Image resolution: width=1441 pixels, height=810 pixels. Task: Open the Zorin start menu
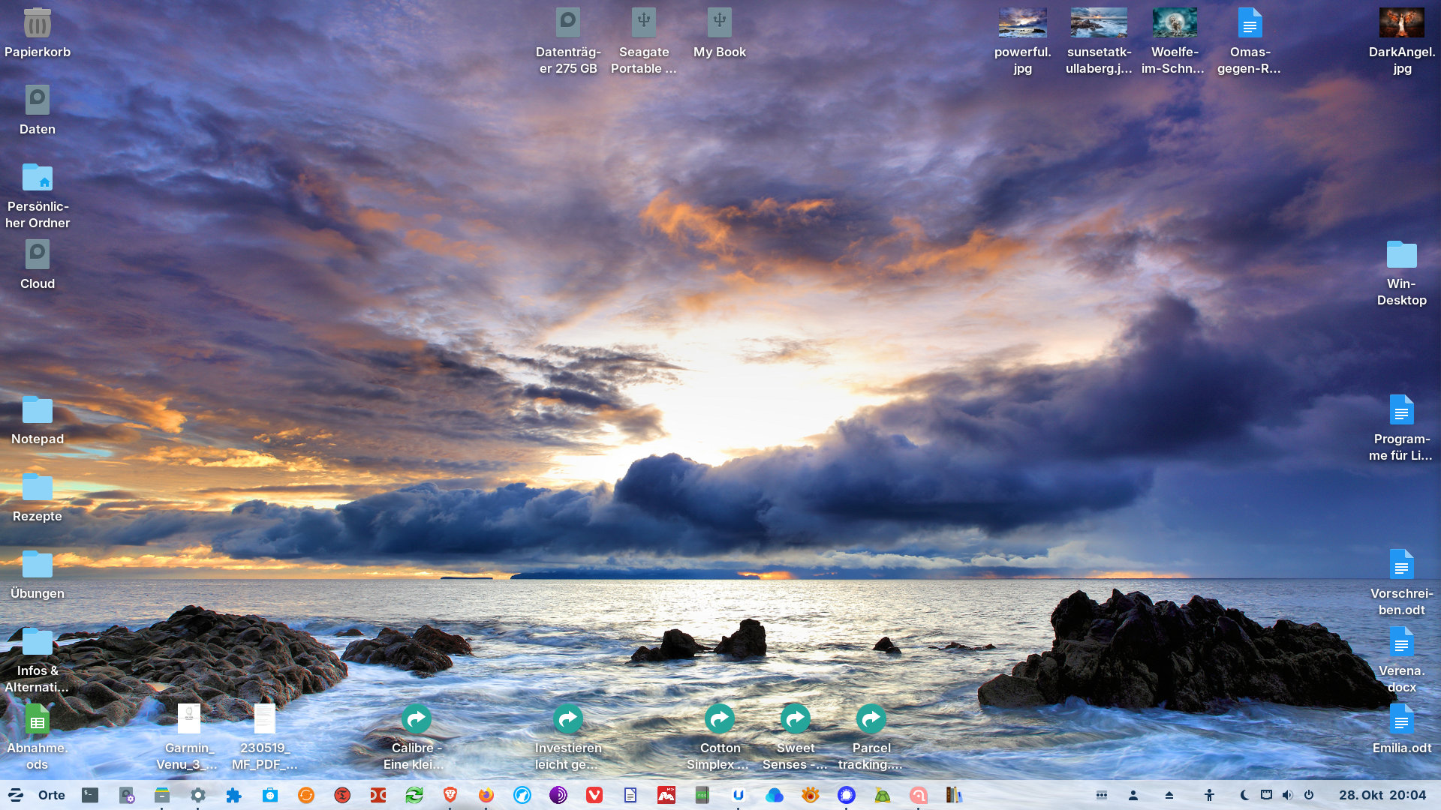click(x=16, y=795)
